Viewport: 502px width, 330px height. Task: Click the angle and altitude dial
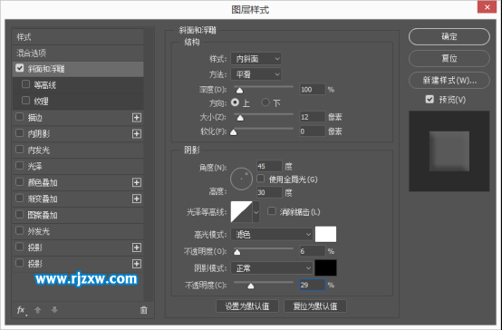coord(241,179)
